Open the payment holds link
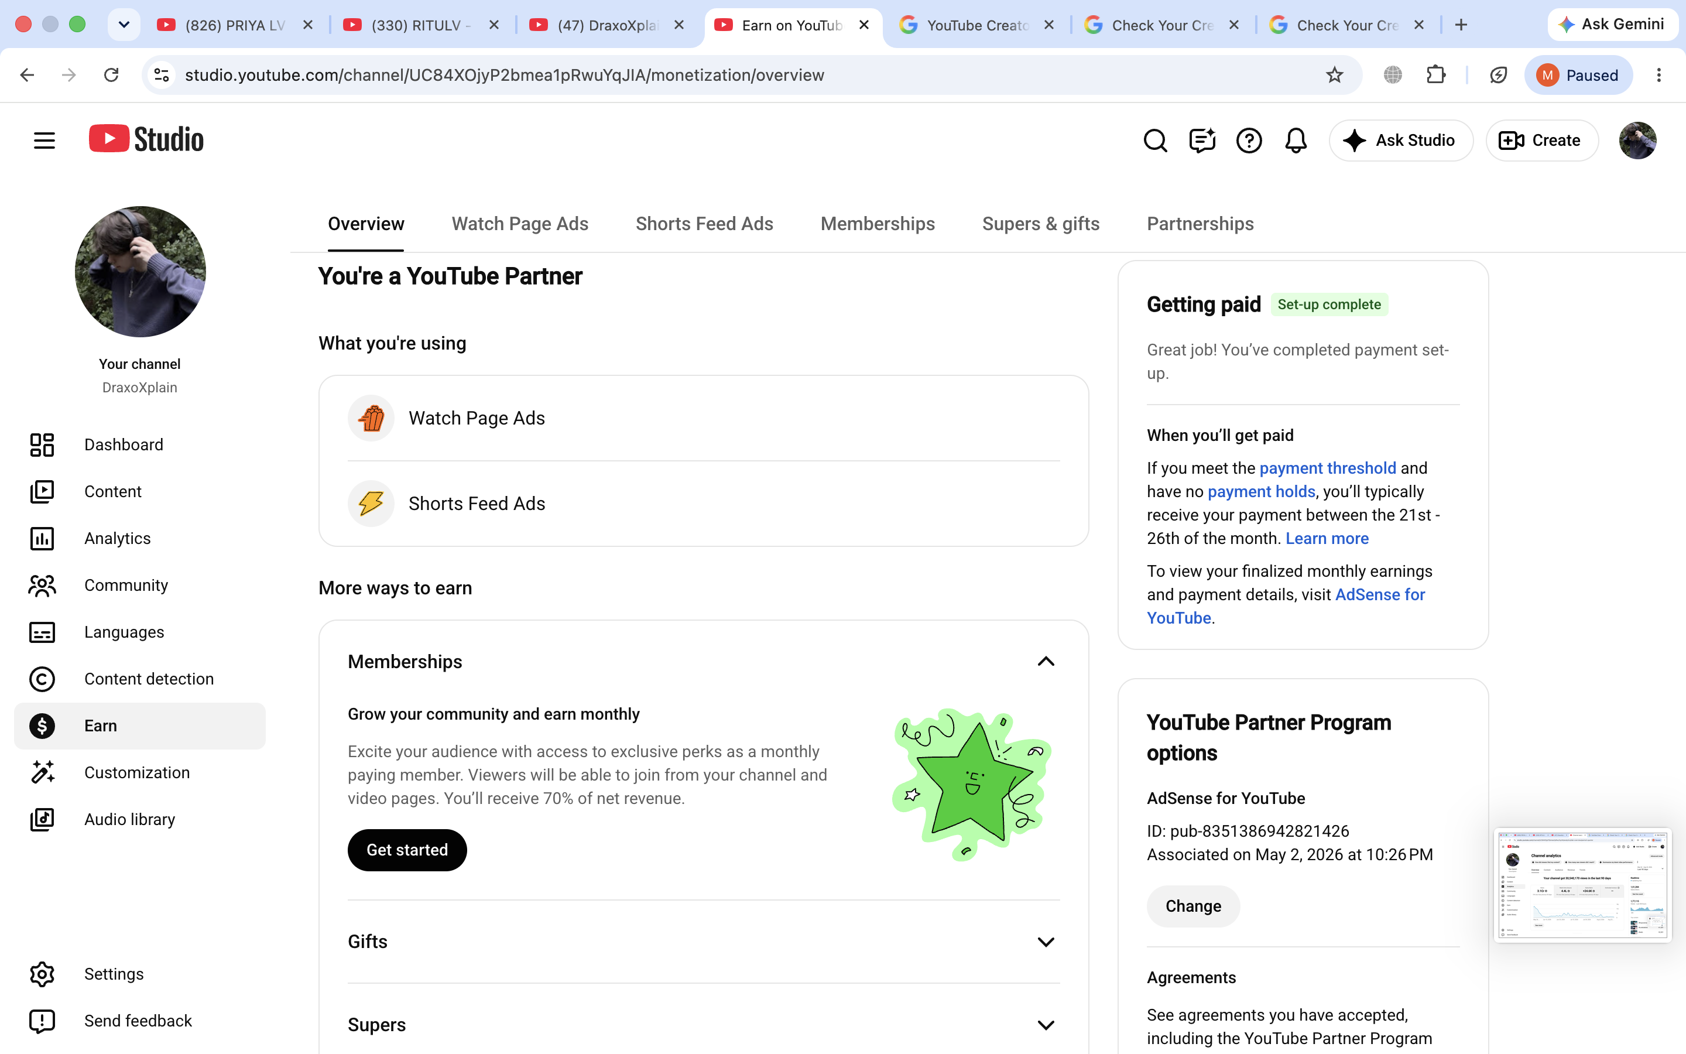The height and width of the screenshot is (1054, 1686). pos(1261,491)
